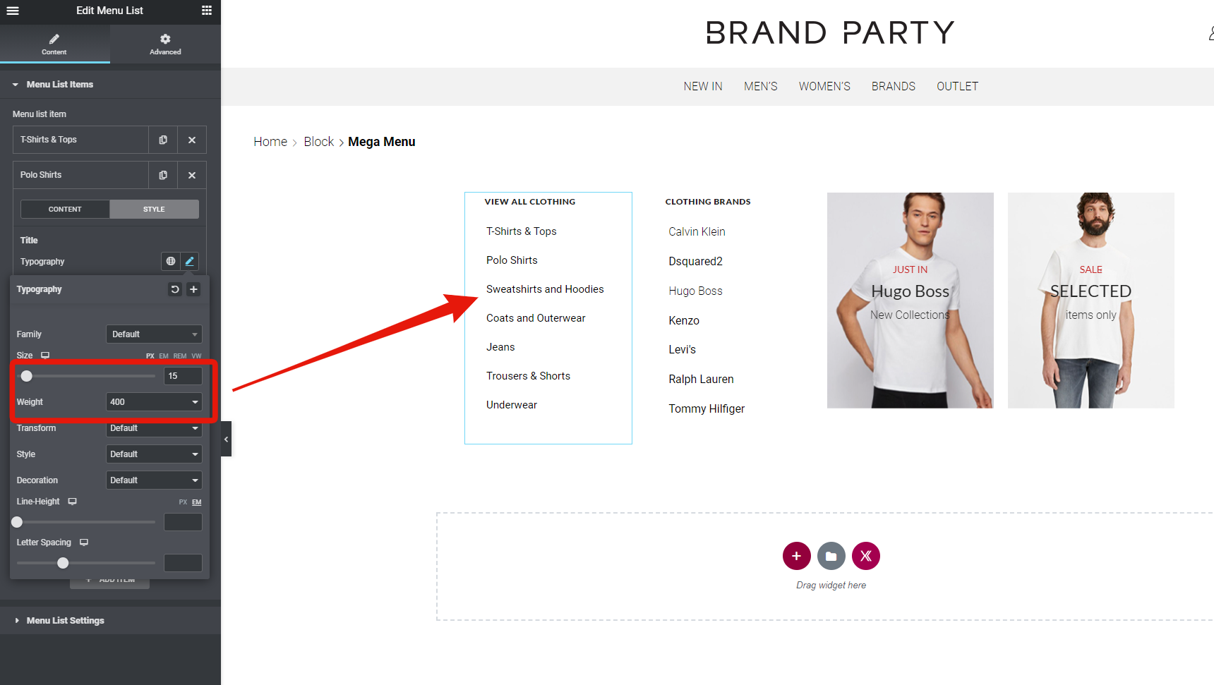Click the global typography globe icon
Image resolution: width=1214 pixels, height=685 pixels.
(x=171, y=261)
